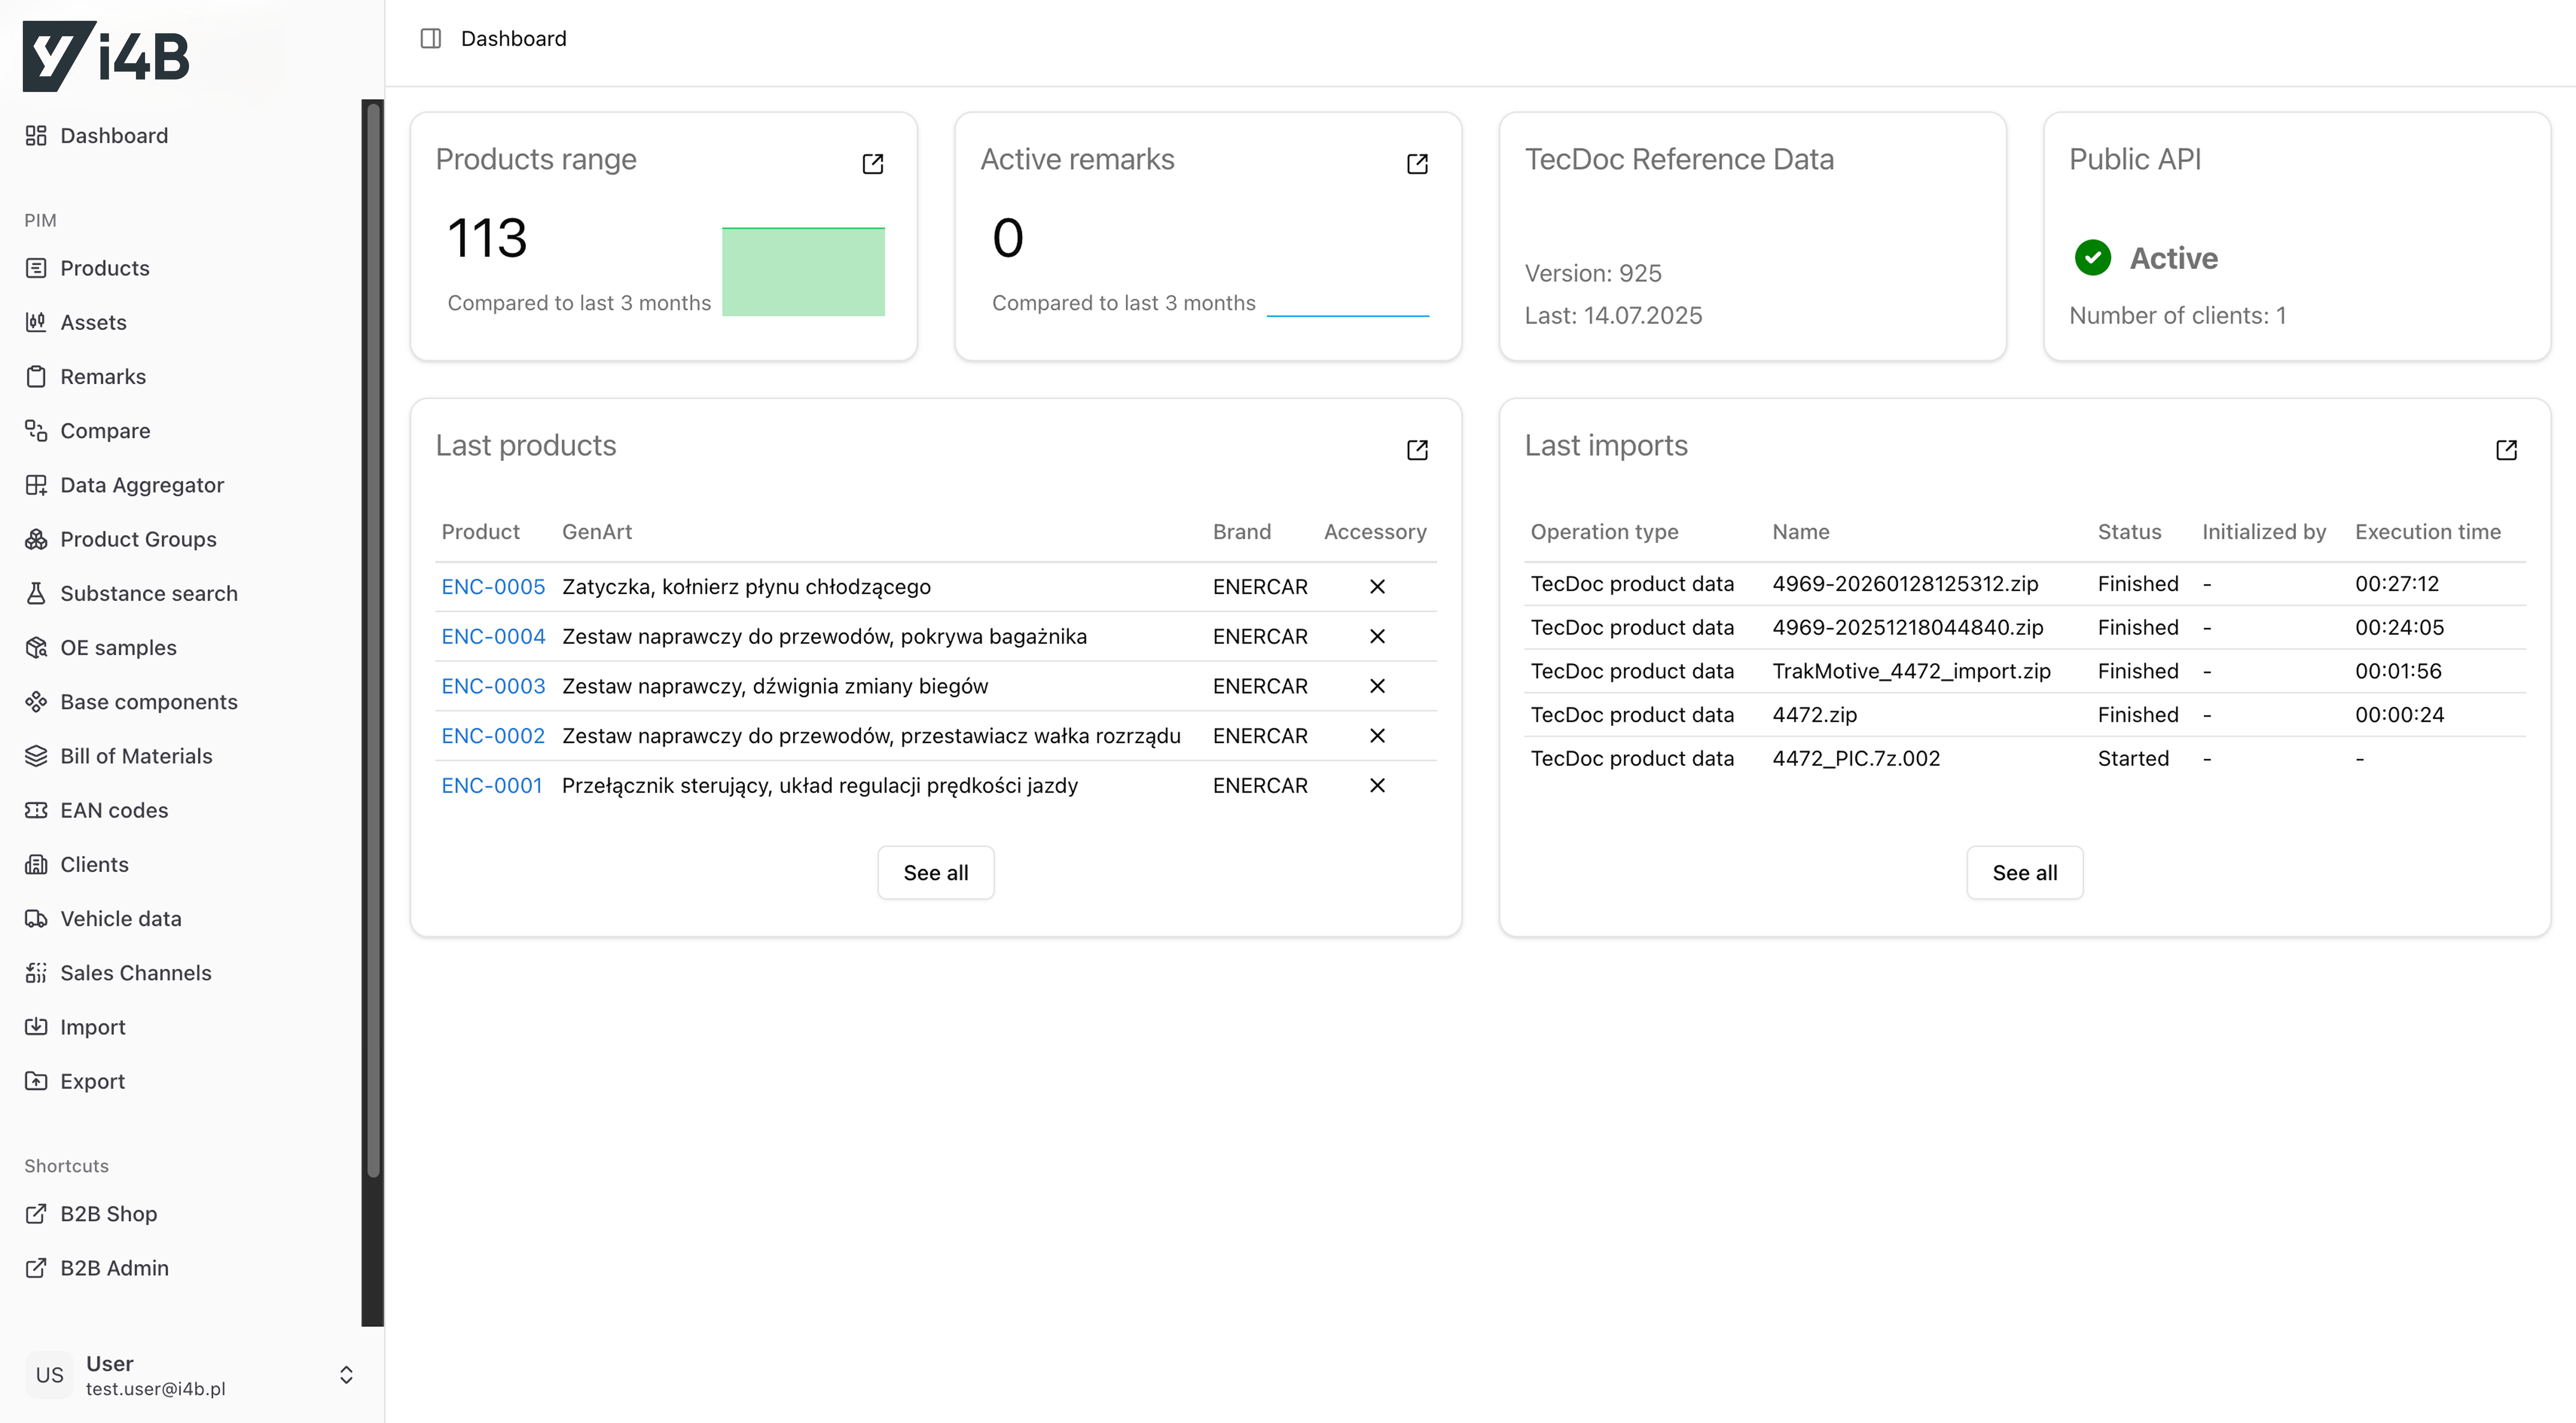Image resolution: width=2576 pixels, height=1423 pixels.
Task: Click the Product Groups icon
Action: click(x=36, y=539)
